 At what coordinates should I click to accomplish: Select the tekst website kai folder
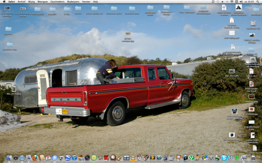94,8
